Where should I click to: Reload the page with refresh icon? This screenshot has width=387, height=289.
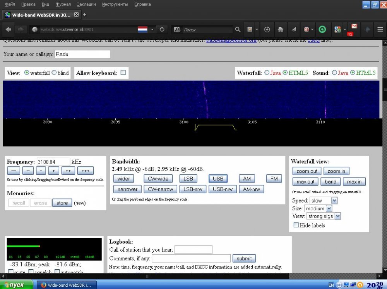(162, 29)
